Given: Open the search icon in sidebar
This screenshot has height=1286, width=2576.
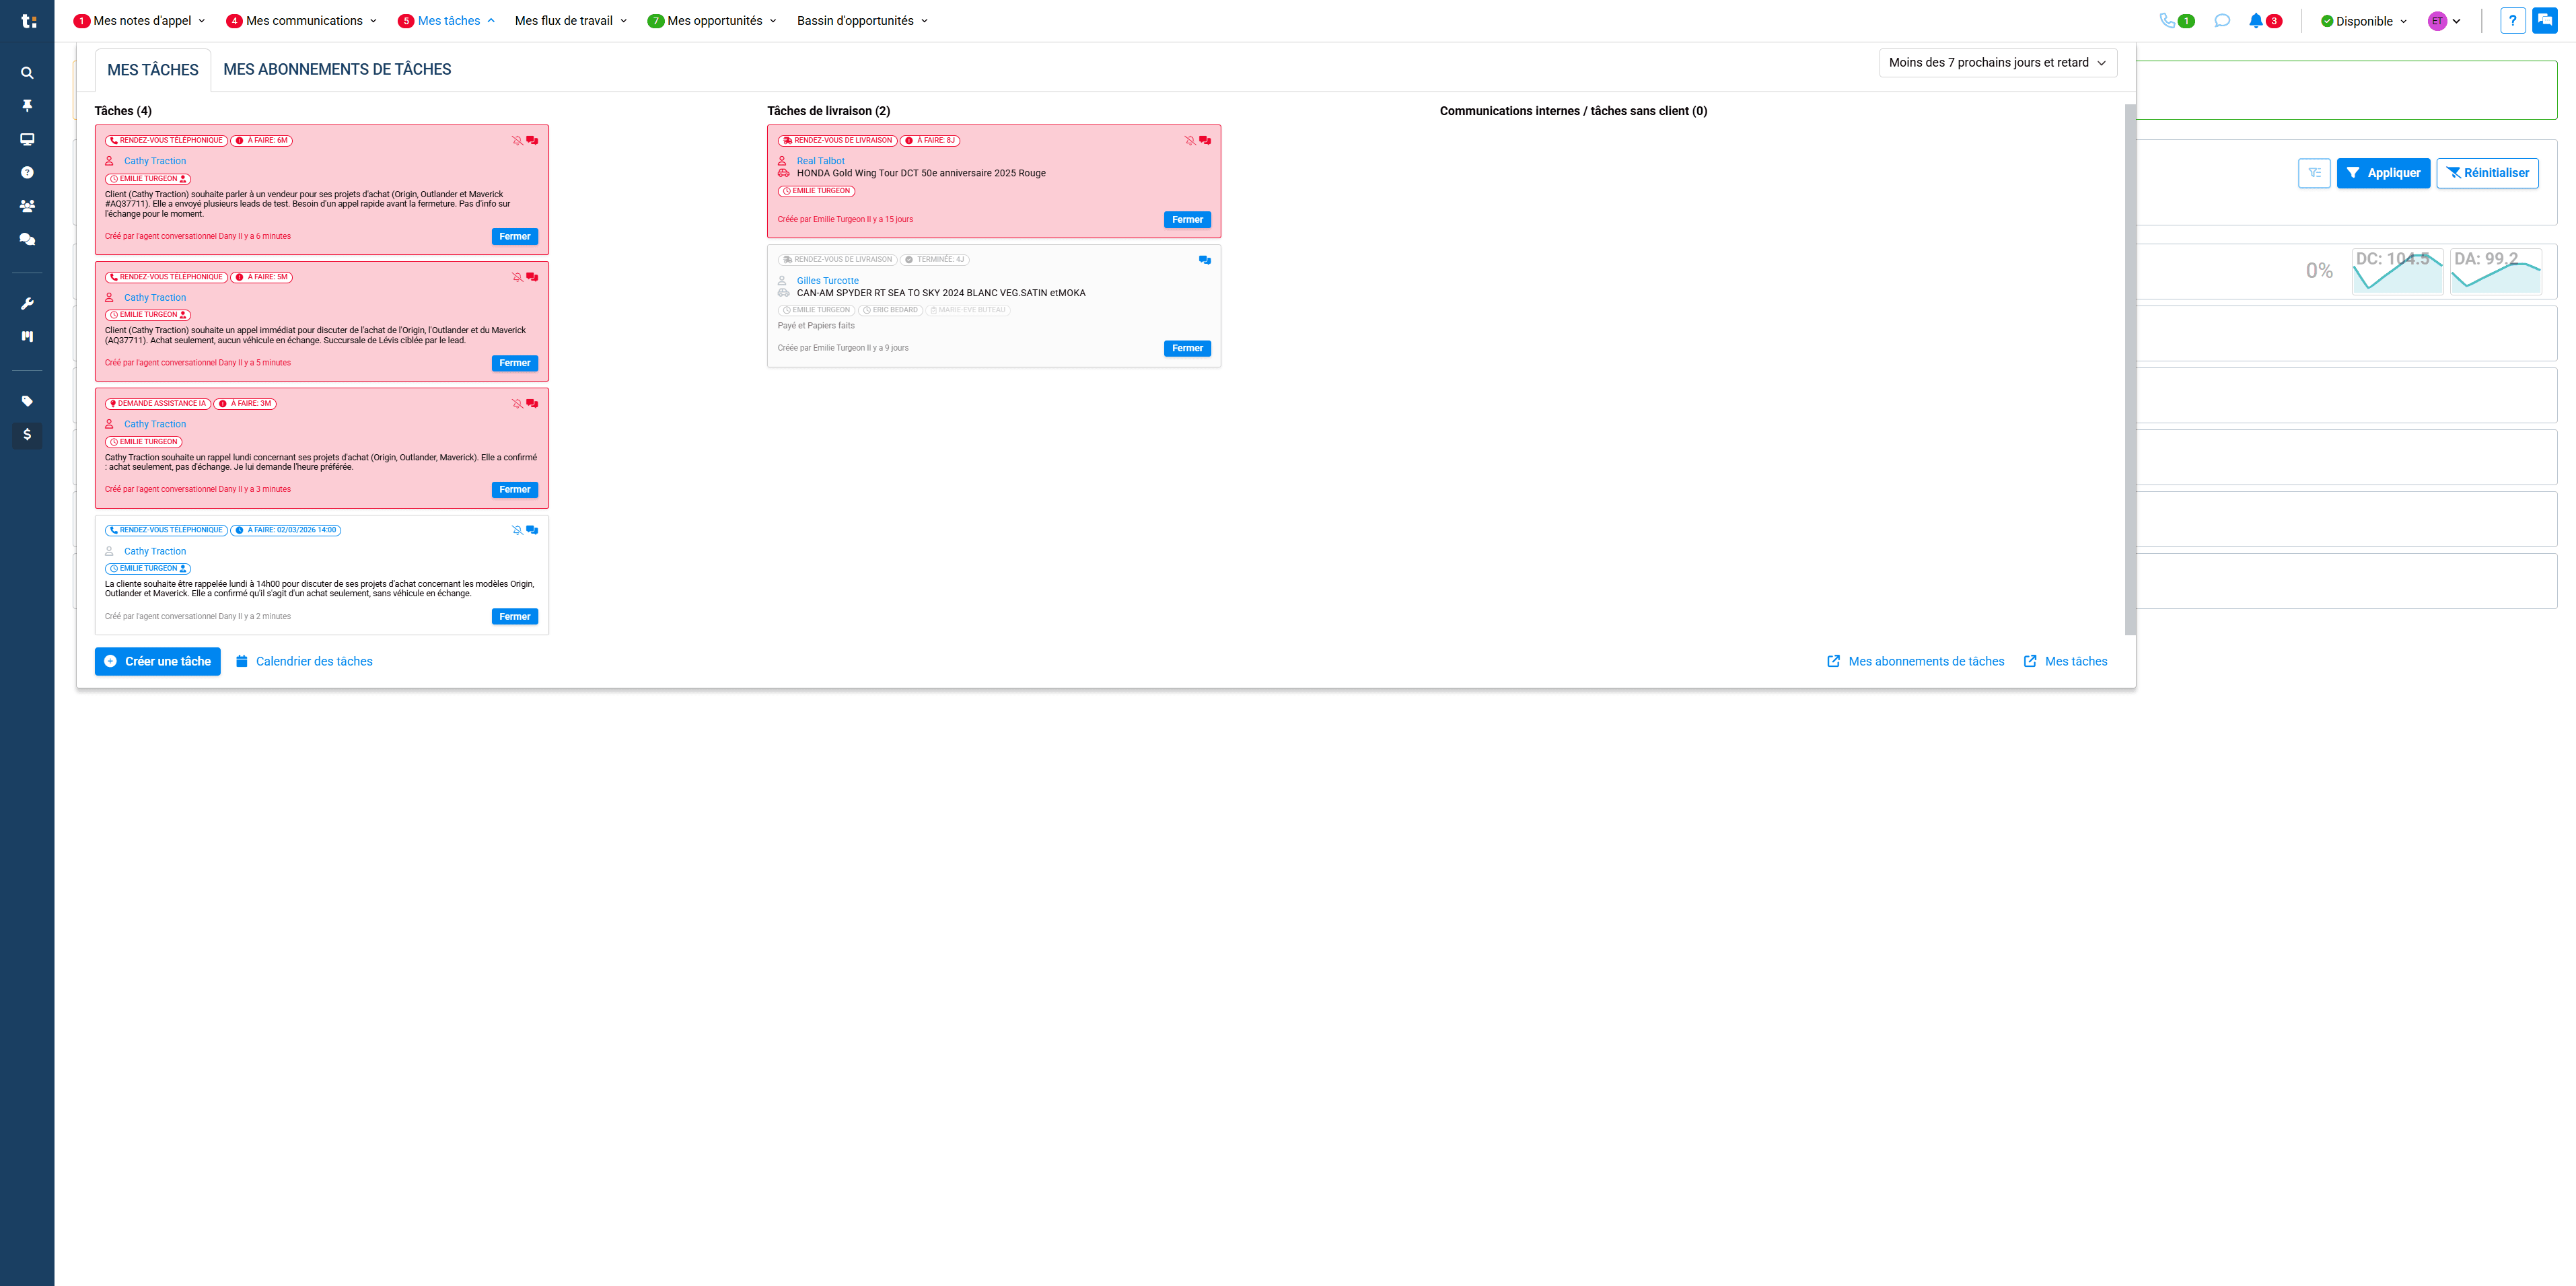Looking at the screenshot, I should point(27,73).
